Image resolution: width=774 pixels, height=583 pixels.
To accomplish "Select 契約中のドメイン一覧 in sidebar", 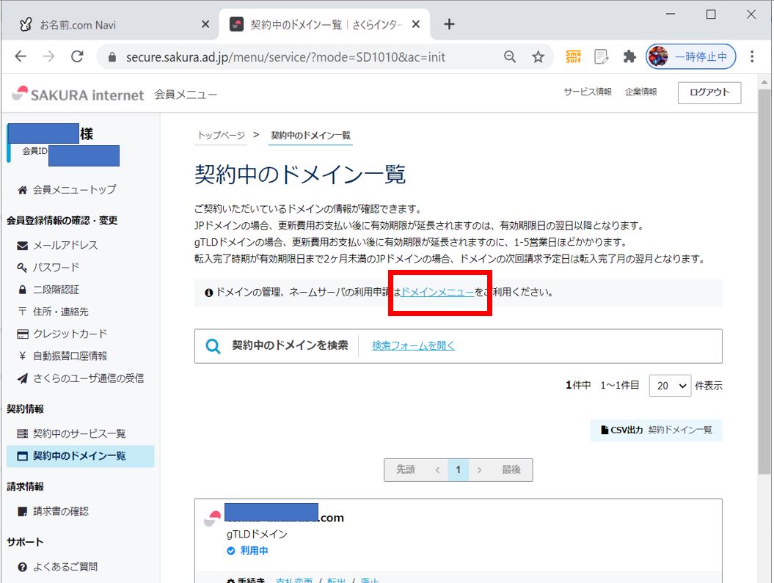I will [81, 455].
